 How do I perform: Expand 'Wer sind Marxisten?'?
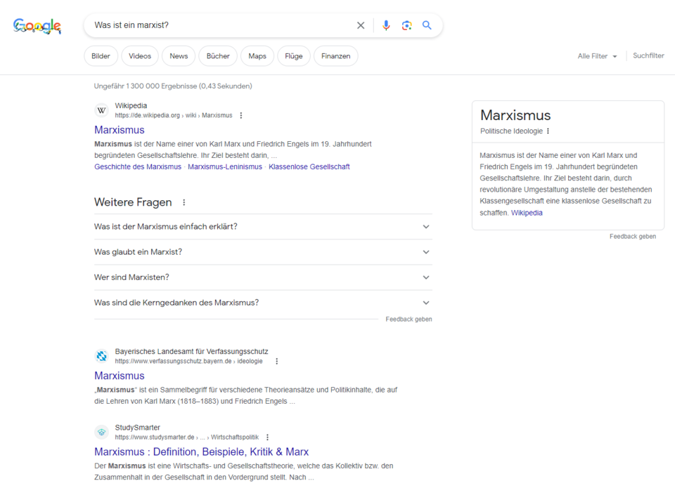coord(425,277)
